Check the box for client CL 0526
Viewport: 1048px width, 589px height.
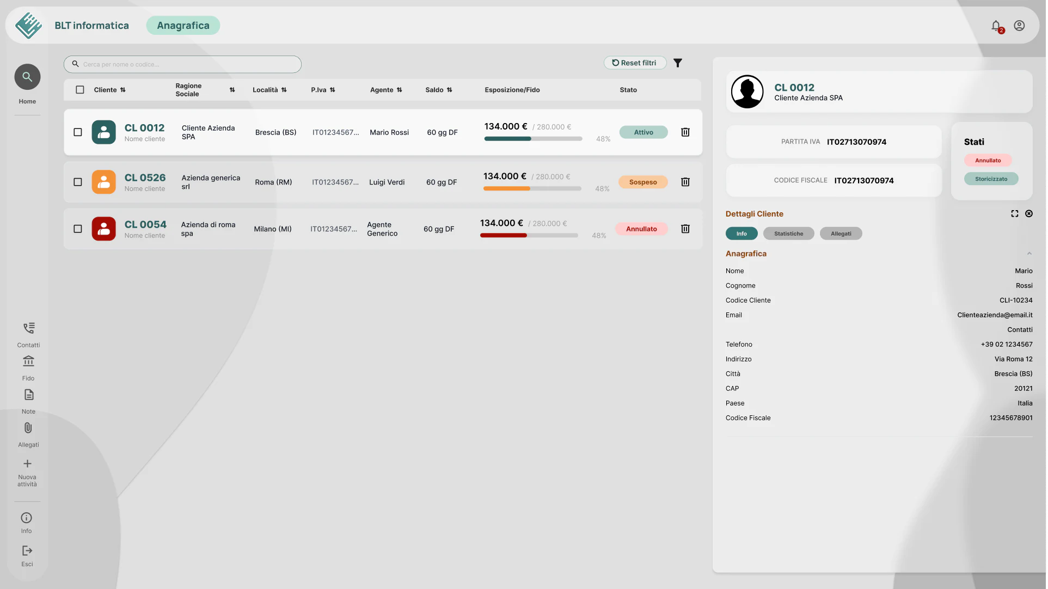click(x=78, y=182)
